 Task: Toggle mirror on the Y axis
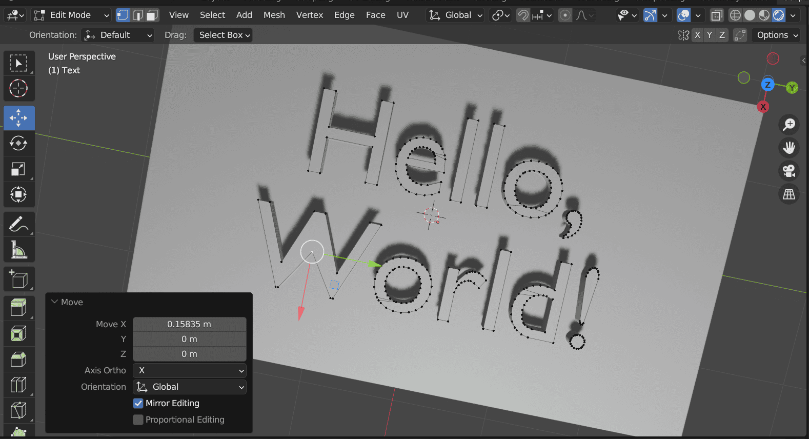710,35
